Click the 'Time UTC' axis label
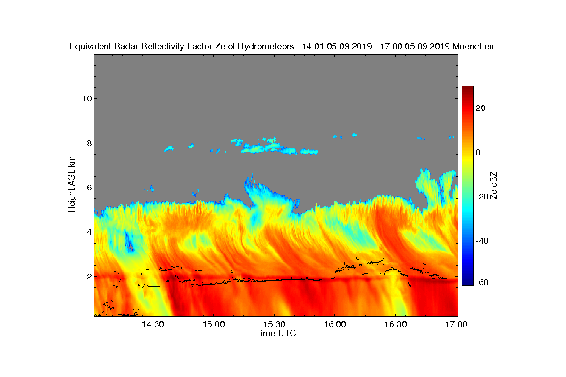 [x=276, y=333]
